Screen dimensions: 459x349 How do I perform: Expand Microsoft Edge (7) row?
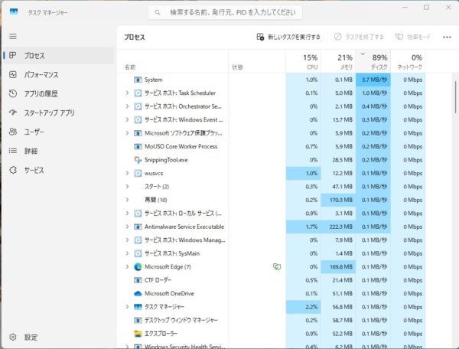click(127, 267)
